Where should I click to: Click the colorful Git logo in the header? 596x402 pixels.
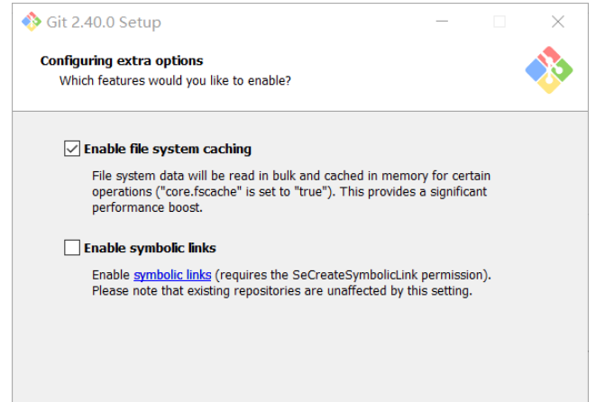tap(549, 70)
